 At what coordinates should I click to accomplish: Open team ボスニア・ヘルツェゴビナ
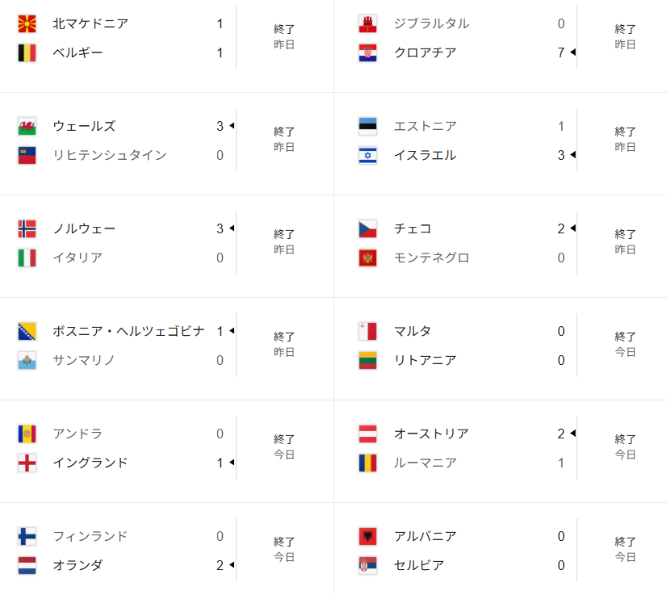(x=128, y=331)
